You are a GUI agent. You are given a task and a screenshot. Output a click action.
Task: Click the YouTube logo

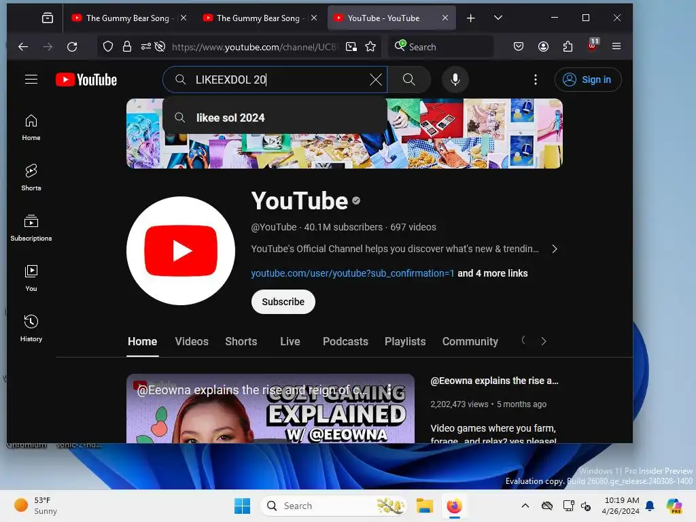(86, 80)
